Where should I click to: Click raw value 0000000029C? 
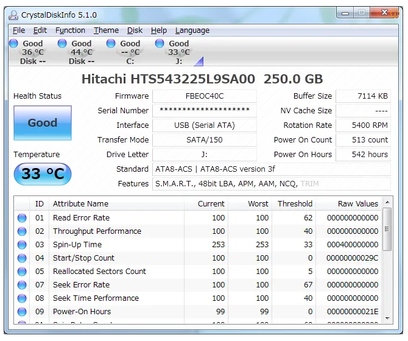point(353,258)
